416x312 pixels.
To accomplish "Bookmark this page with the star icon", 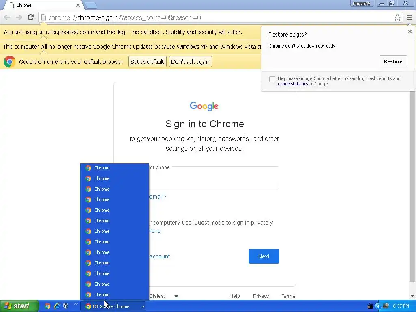I will [397, 17].
